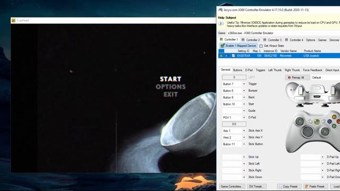Image resolution: width=340 pixels, height=191 pixels.
Task: Open the Games tab
Action: (x=322, y=40)
